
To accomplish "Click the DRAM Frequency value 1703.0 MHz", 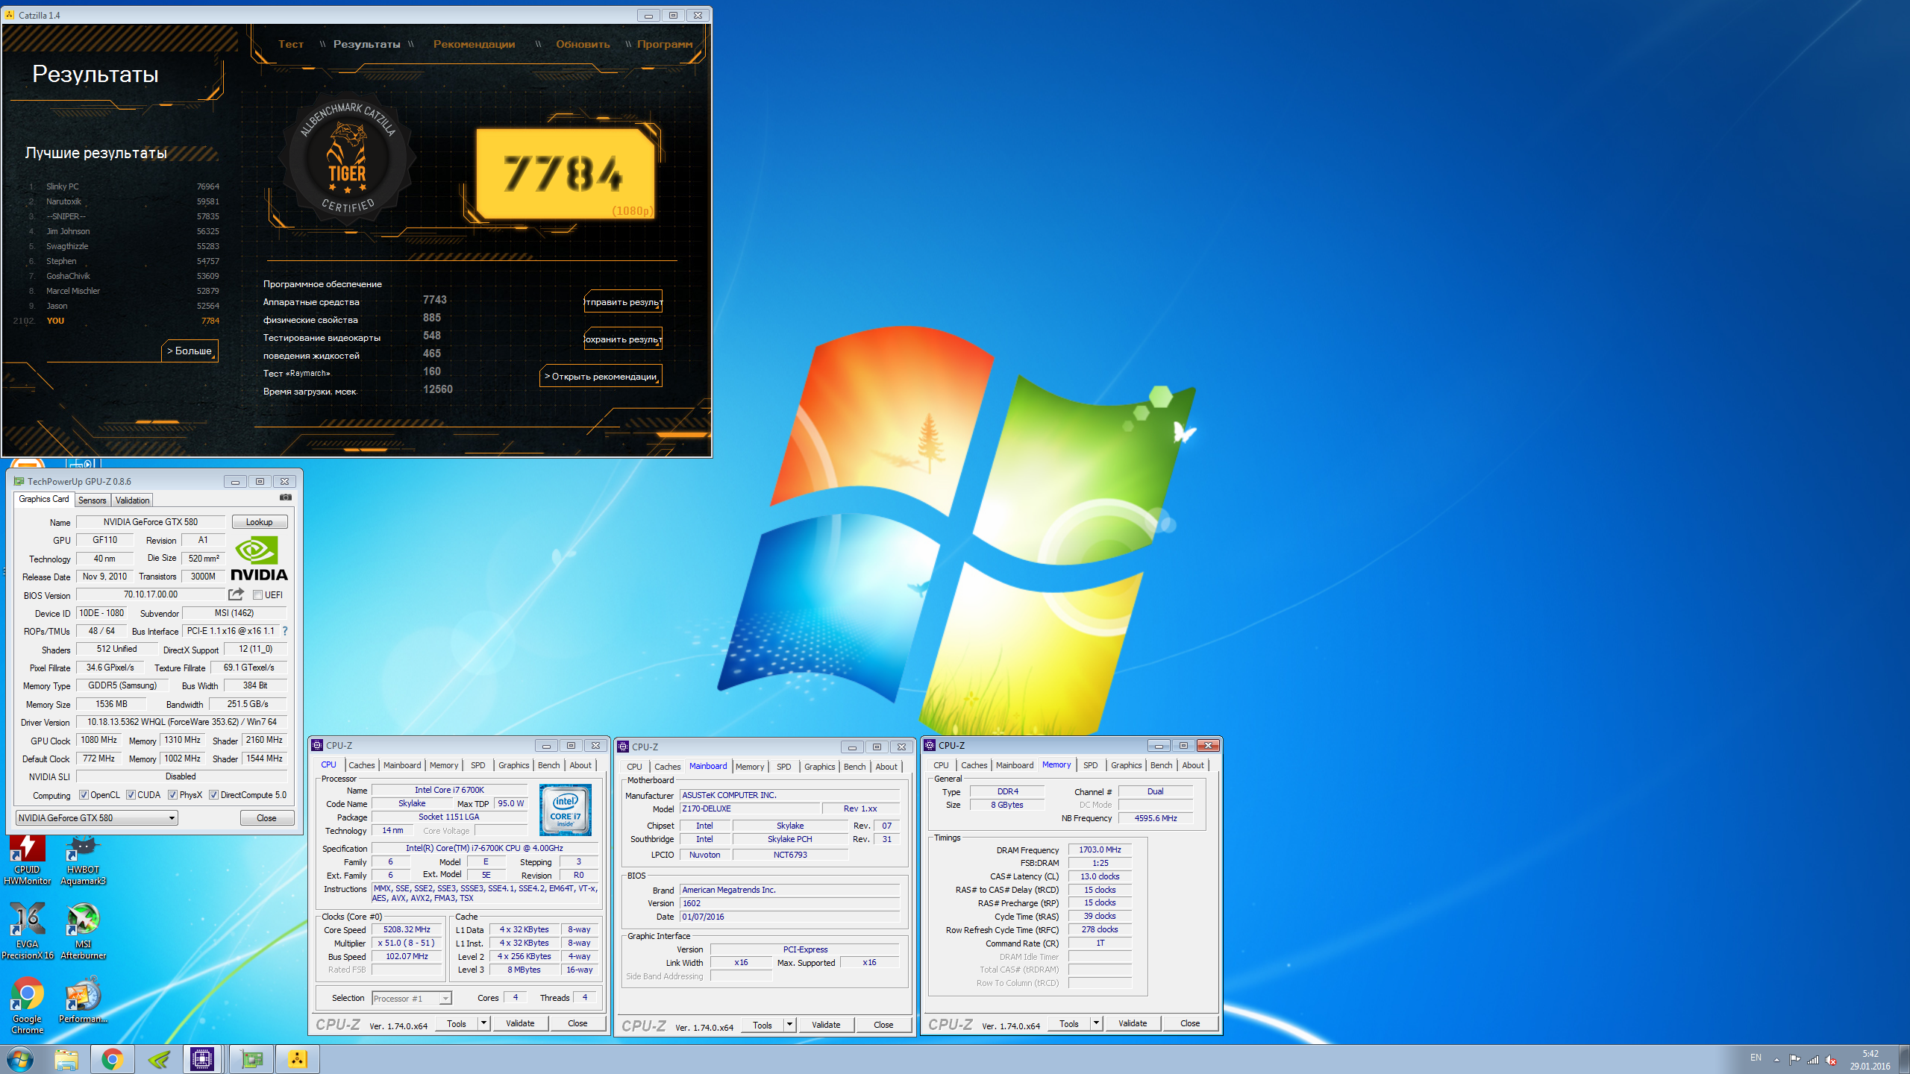I will [1100, 850].
